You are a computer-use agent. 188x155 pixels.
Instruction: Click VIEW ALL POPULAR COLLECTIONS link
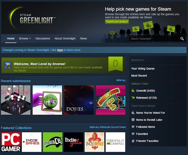point(108,127)
